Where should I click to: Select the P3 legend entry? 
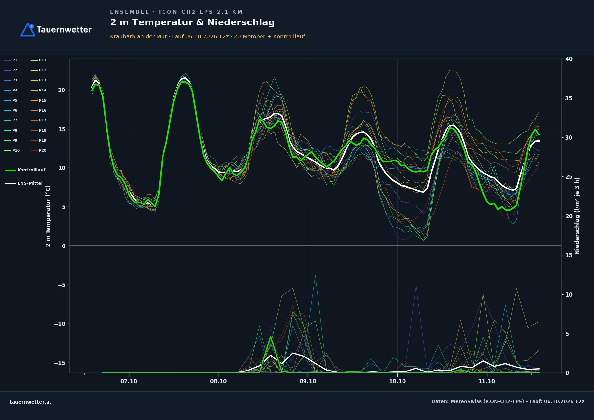click(x=11, y=80)
